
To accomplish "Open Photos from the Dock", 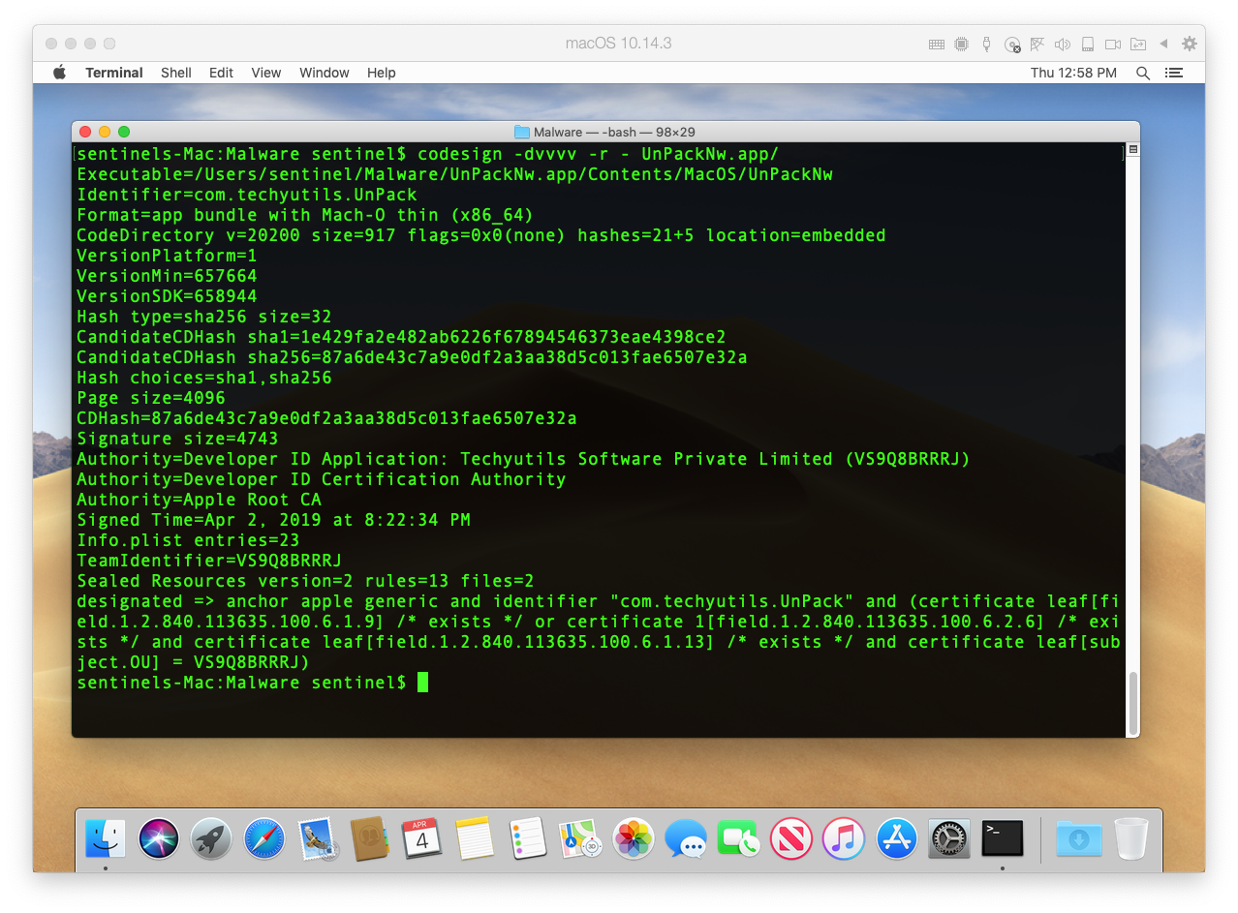I will click(634, 837).
